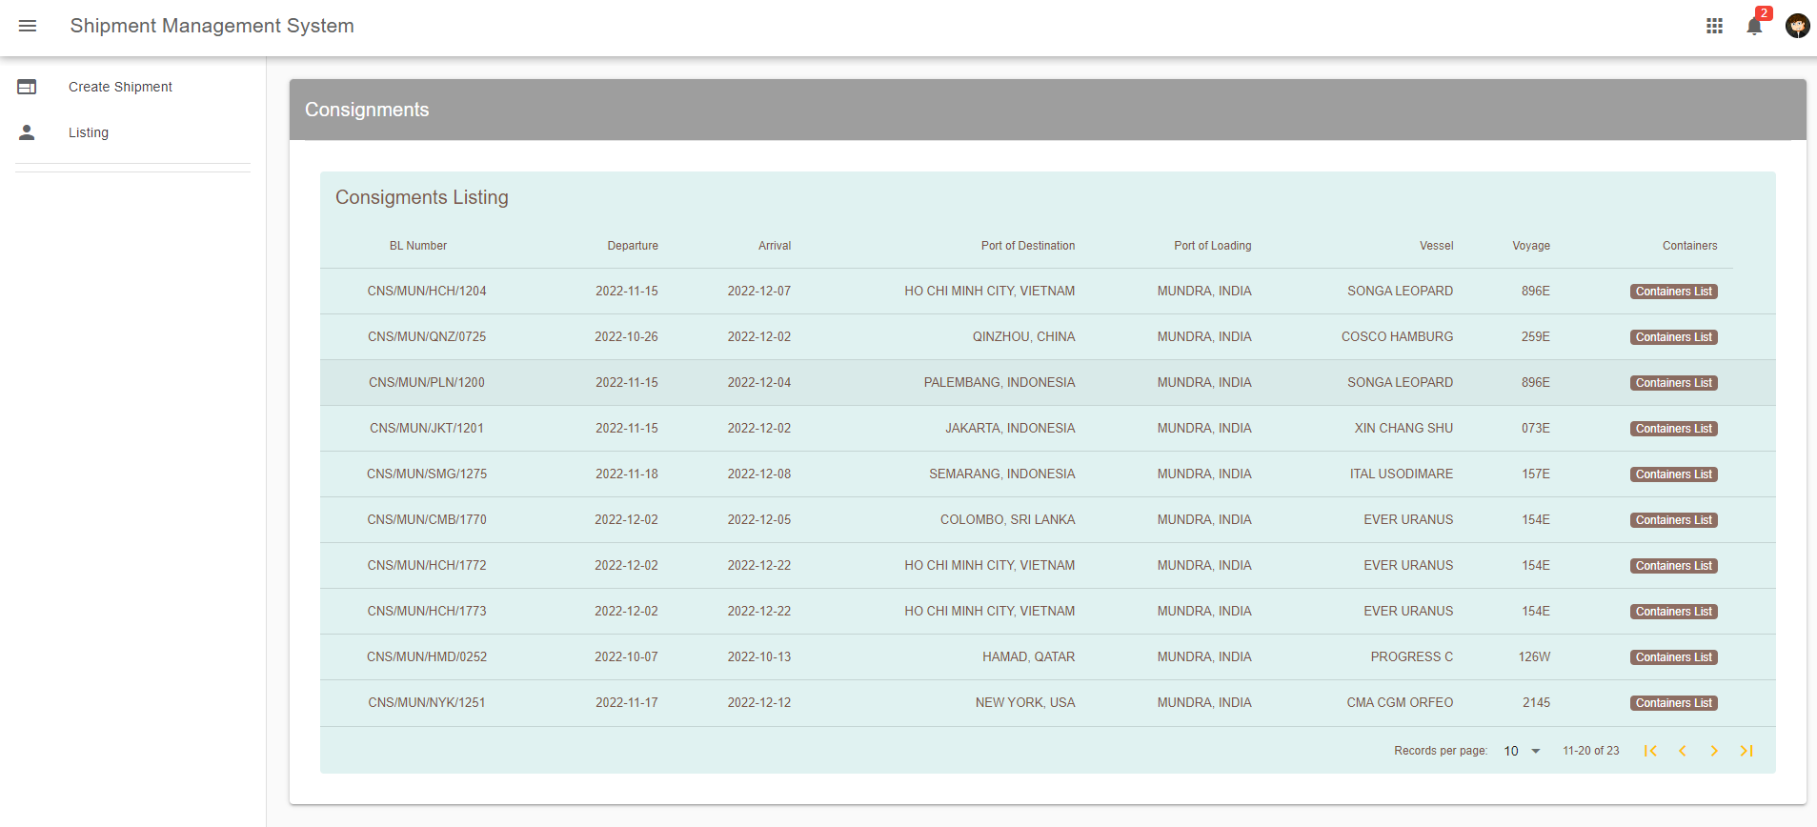View Containers List for CNS/MUN/CMB/1770

1673,520
